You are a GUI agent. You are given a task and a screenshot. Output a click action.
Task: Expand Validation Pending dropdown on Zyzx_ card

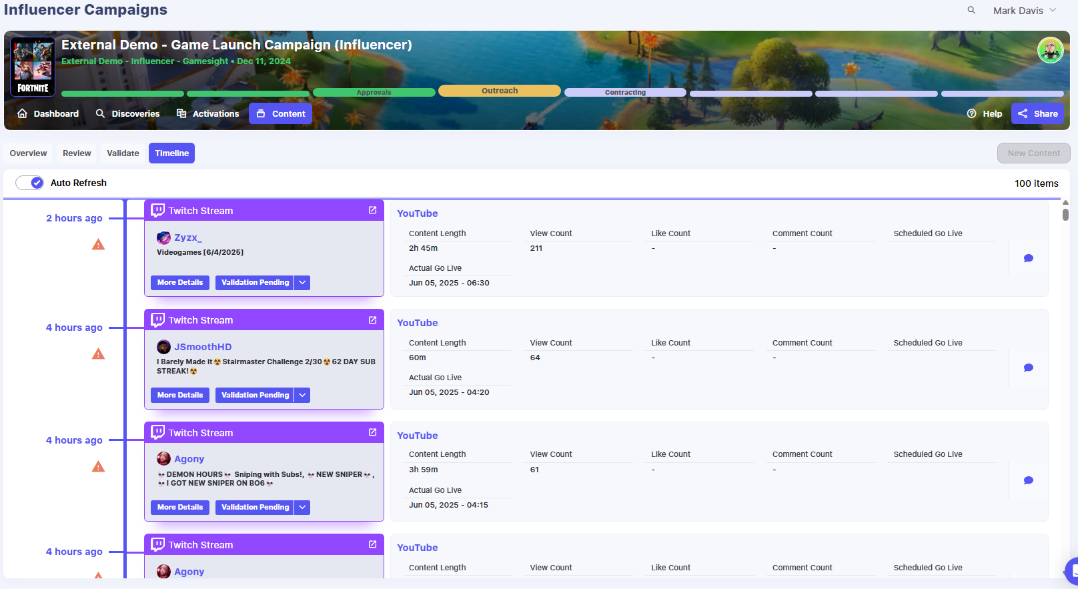302,282
